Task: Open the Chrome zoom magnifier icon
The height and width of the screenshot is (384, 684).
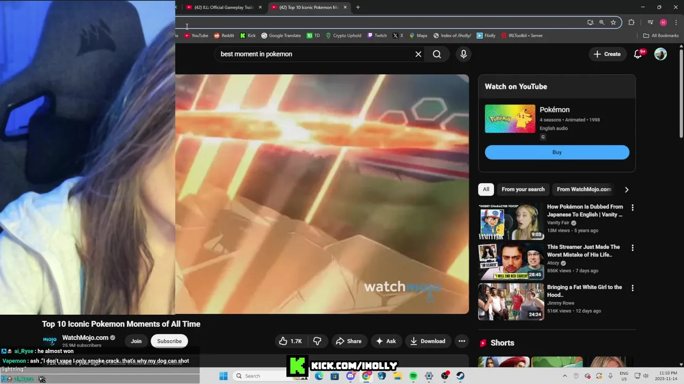Action: [602, 22]
